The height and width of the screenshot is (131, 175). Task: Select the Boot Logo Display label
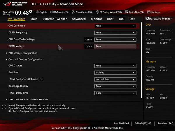[18, 86]
